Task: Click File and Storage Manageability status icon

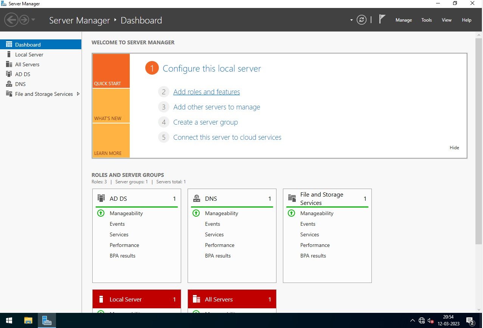Action: click(291, 213)
